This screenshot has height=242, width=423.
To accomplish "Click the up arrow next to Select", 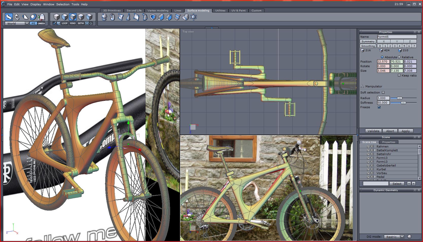I will (x=413, y=183).
